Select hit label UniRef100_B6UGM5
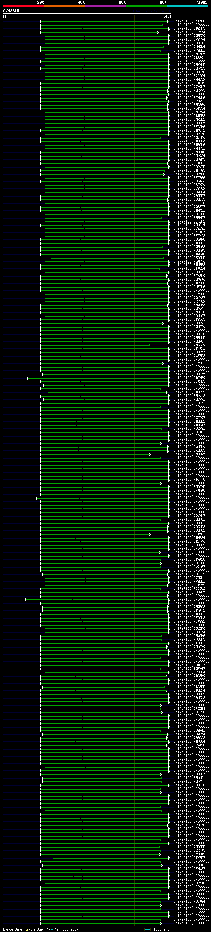 [x=189, y=123]
